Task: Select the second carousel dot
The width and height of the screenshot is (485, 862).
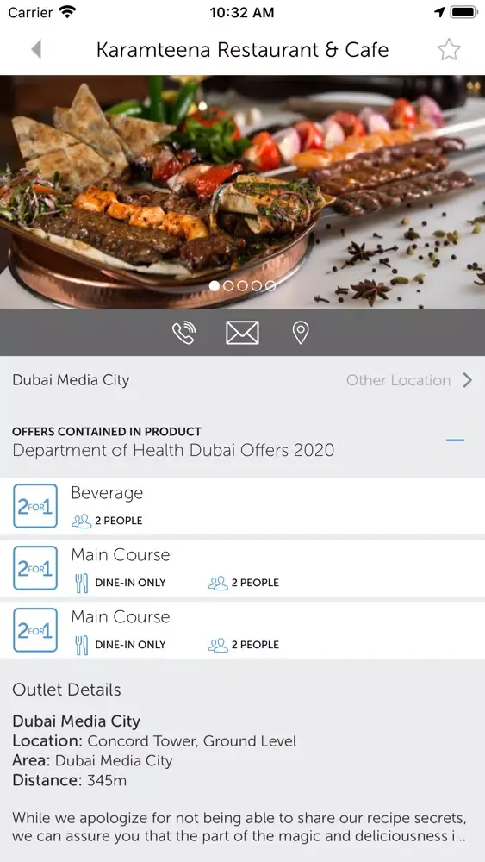Action: (x=228, y=286)
